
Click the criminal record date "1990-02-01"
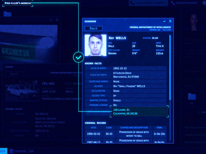(x=93, y=134)
